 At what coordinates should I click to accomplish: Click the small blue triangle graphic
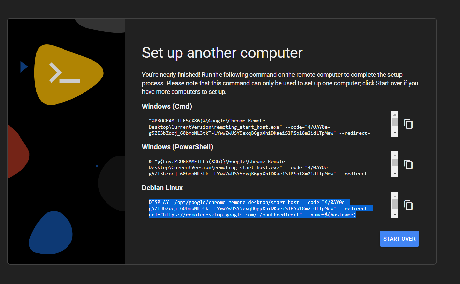(x=24, y=66)
